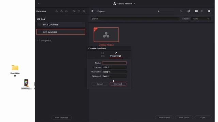Adjust the thumbnail size slider

pyautogui.click(x=166, y=11)
